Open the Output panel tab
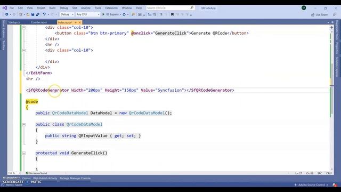 pyautogui.click(x=26, y=178)
